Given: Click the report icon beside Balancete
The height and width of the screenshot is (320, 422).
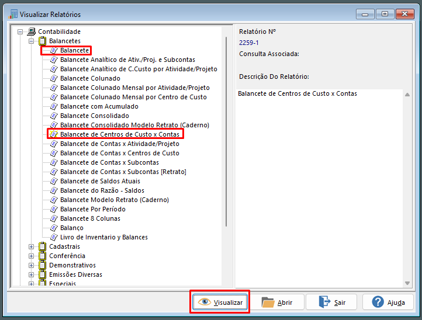Looking at the screenshot, I should [54, 50].
